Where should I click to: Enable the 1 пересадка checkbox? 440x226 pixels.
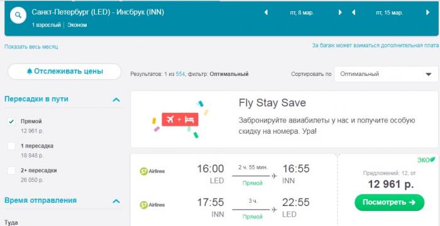(11, 146)
